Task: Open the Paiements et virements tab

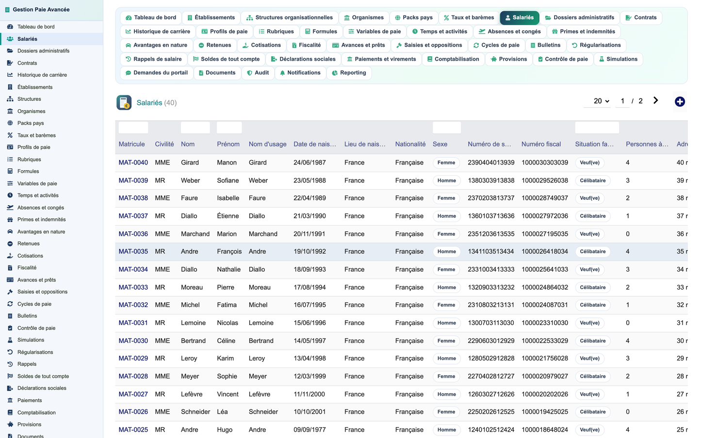Action: pyautogui.click(x=381, y=59)
